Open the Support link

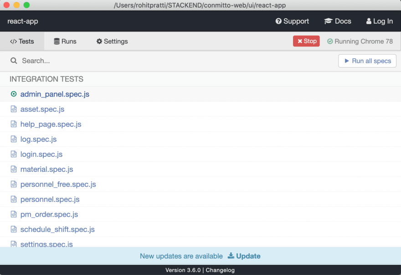[x=292, y=21]
